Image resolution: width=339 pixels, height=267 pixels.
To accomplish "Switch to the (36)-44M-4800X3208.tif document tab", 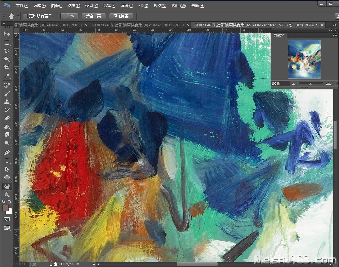I will tap(48, 25).
